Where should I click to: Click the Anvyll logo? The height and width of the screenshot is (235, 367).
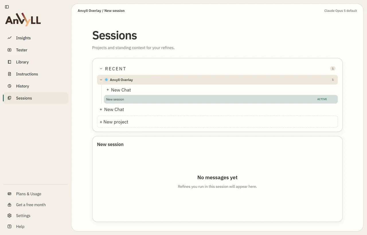[23, 19]
